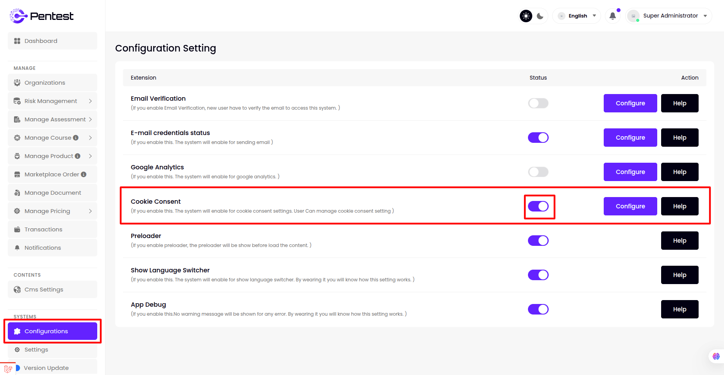Go to Cms Settings in sidebar
The width and height of the screenshot is (724, 375).
point(52,290)
